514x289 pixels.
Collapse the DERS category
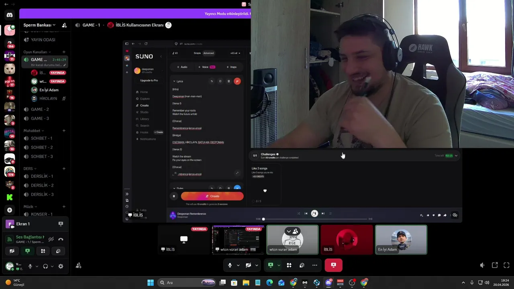30,169
